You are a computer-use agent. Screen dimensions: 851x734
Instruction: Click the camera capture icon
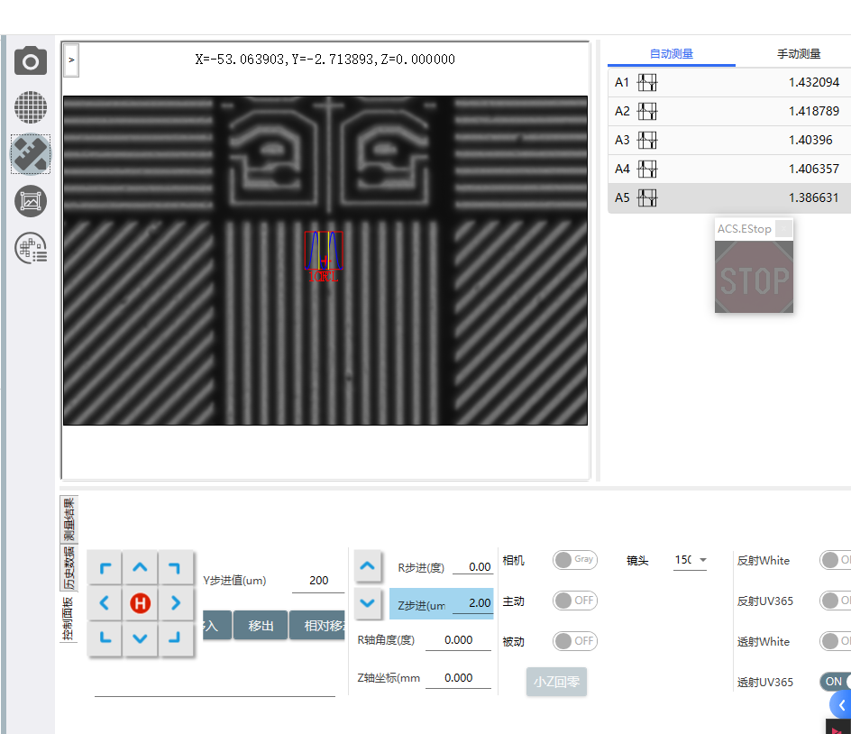[x=31, y=61]
